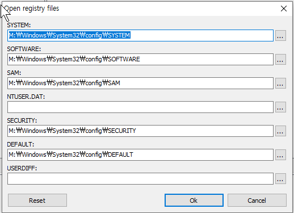
Task: Focus the empty NTUSER.DAT input field
Action: [x=140, y=107]
